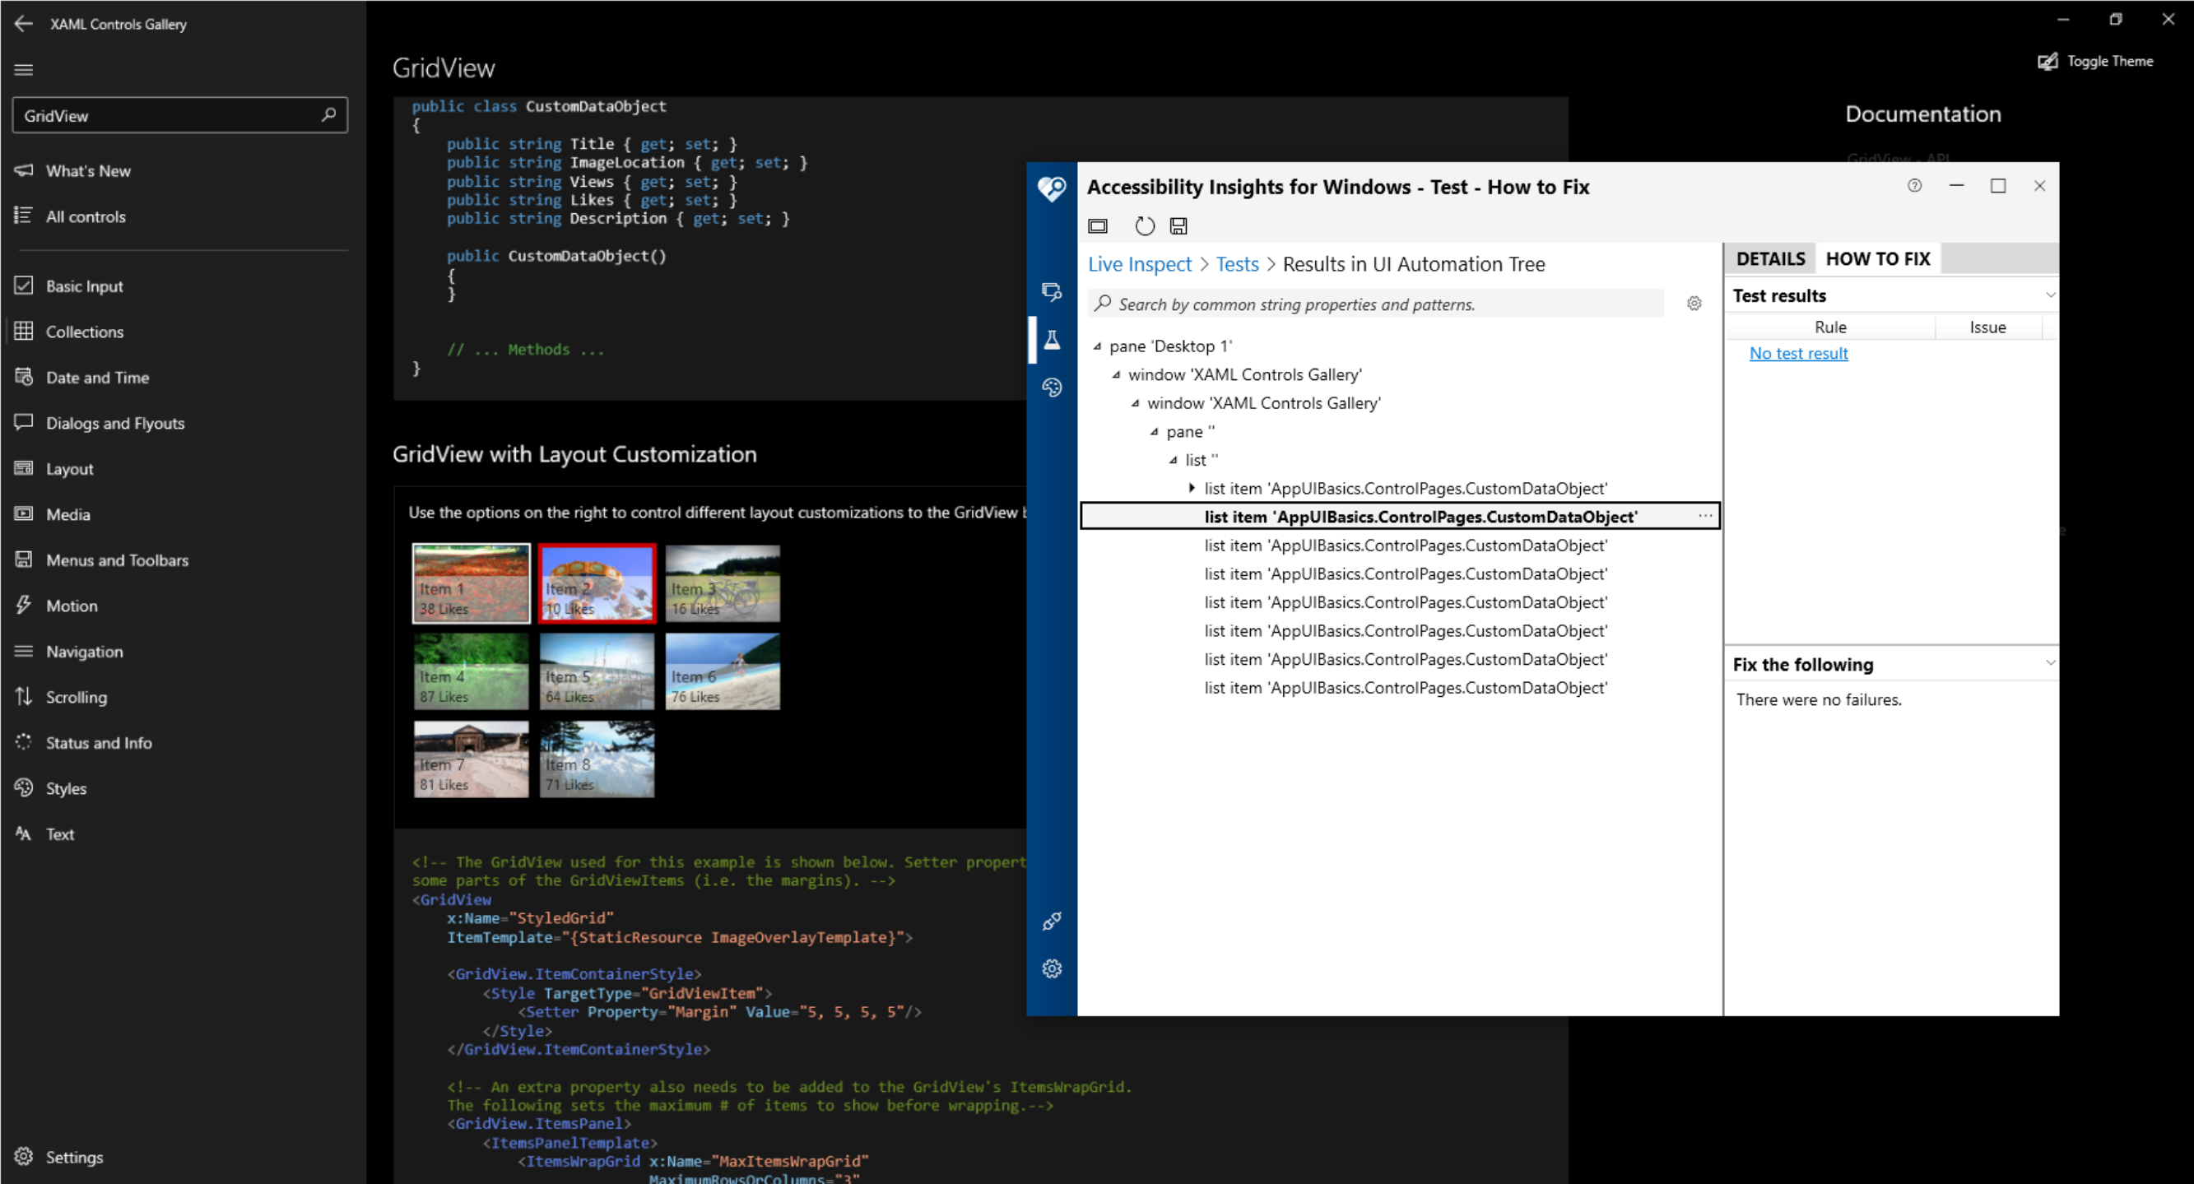
Task: Expand the first CustomDataObject list item node
Action: tap(1191, 488)
